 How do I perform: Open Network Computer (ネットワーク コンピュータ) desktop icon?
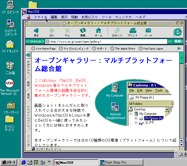click(x=11, y=28)
